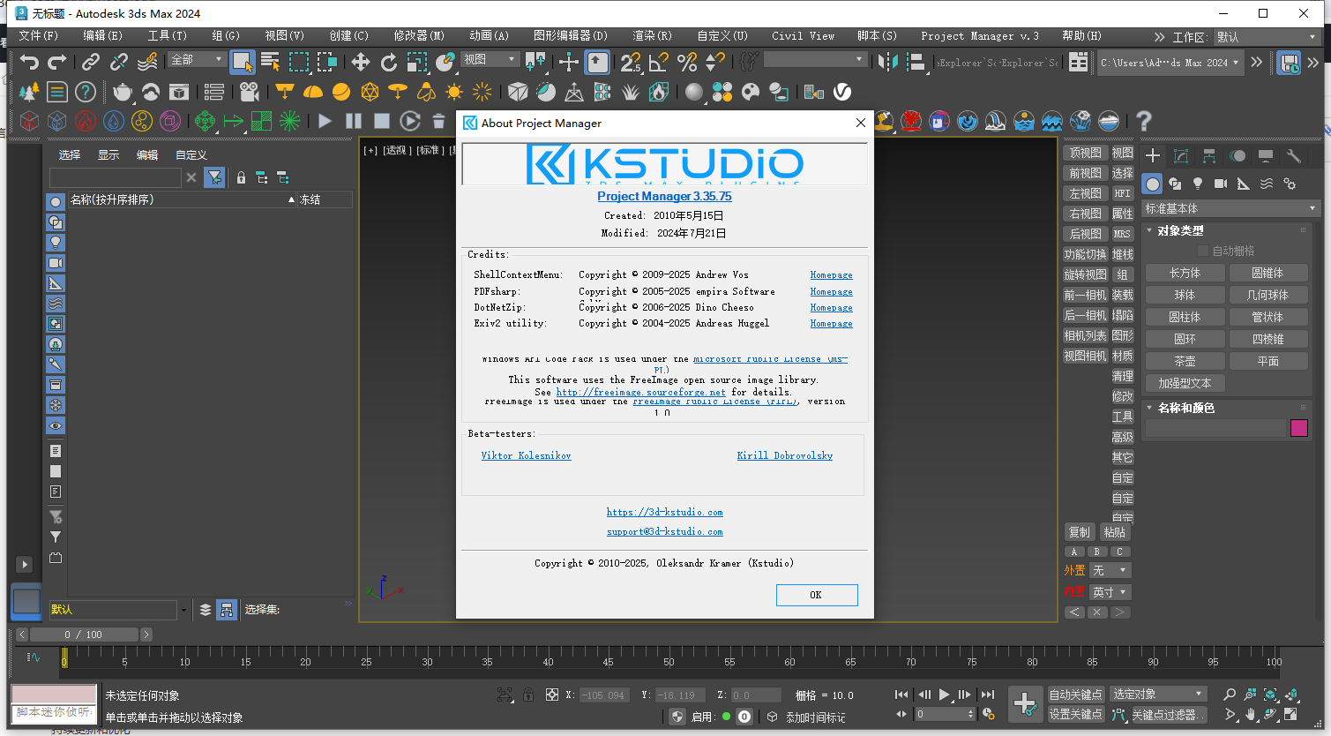Screen dimensions: 1331x736
Task: Enable 自动关键点 animation mode
Action: click(x=1076, y=695)
